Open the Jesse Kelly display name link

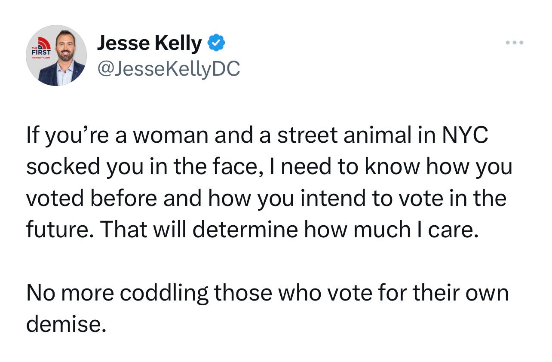pos(150,43)
